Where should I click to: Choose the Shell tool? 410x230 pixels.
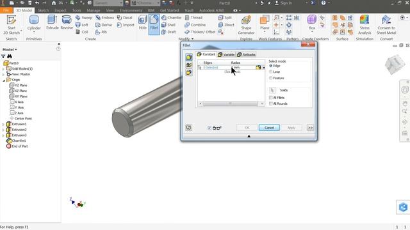pos(168,25)
